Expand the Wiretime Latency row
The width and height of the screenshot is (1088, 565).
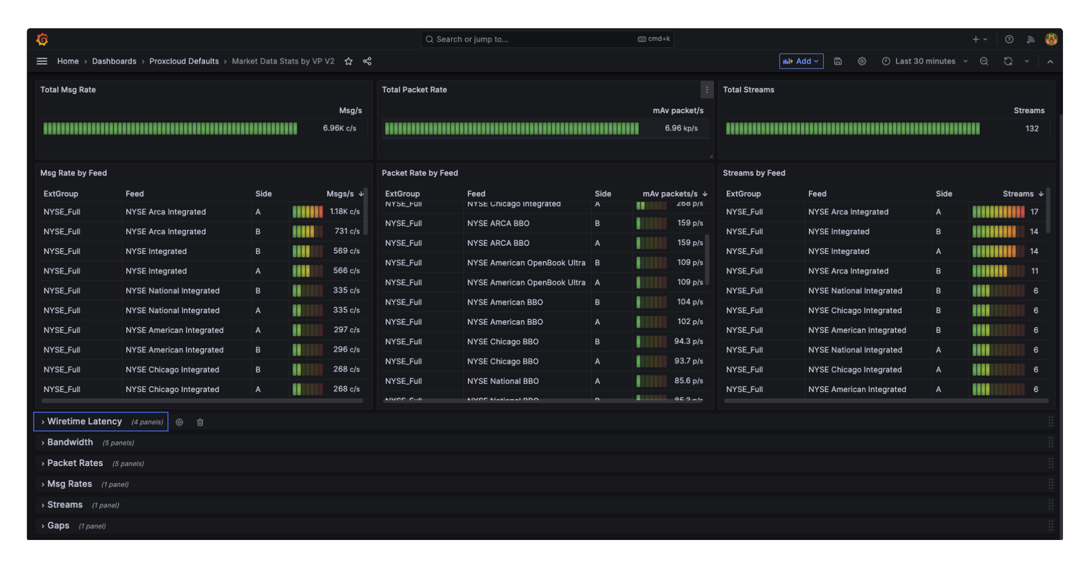click(84, 421)
